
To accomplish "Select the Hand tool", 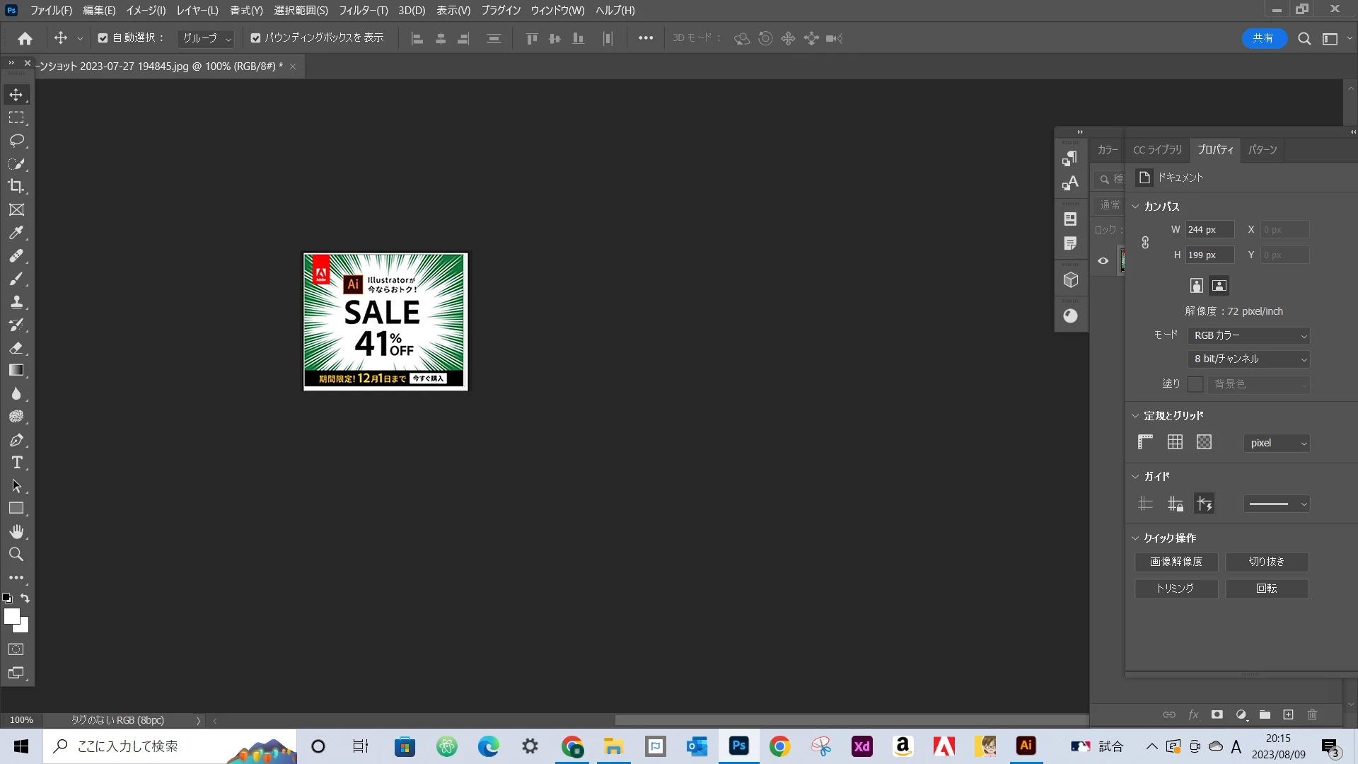I will click(16, 531).
